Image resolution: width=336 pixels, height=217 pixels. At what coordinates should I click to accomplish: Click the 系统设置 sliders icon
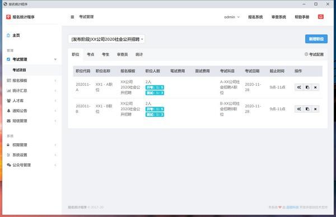point(8,155)
